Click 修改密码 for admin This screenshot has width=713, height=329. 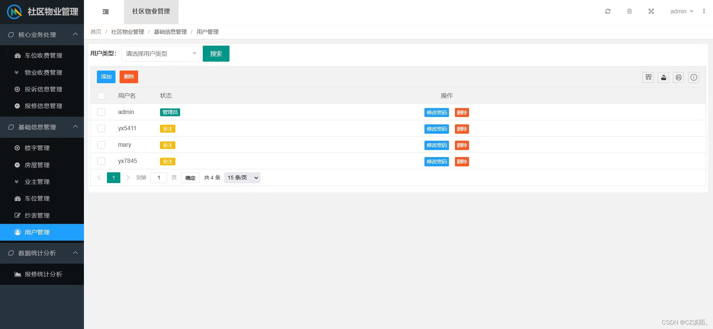pyautogui.click(x=437, y=113)
